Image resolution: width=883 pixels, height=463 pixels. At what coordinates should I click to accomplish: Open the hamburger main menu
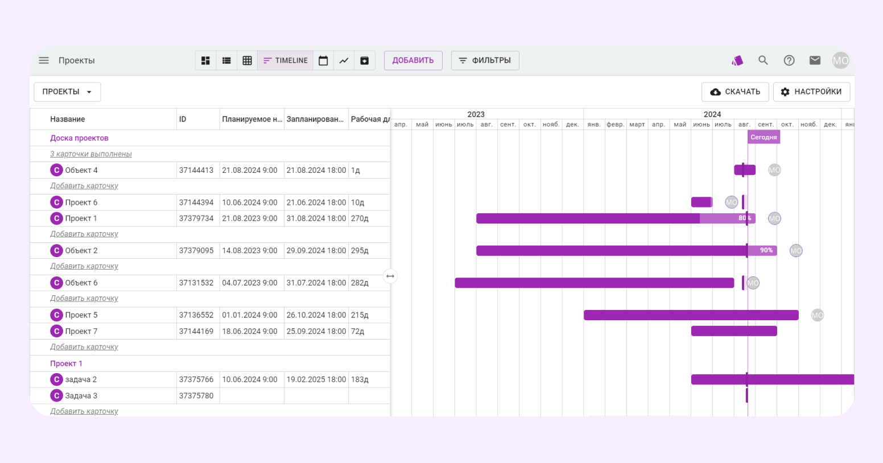point(44,60)
